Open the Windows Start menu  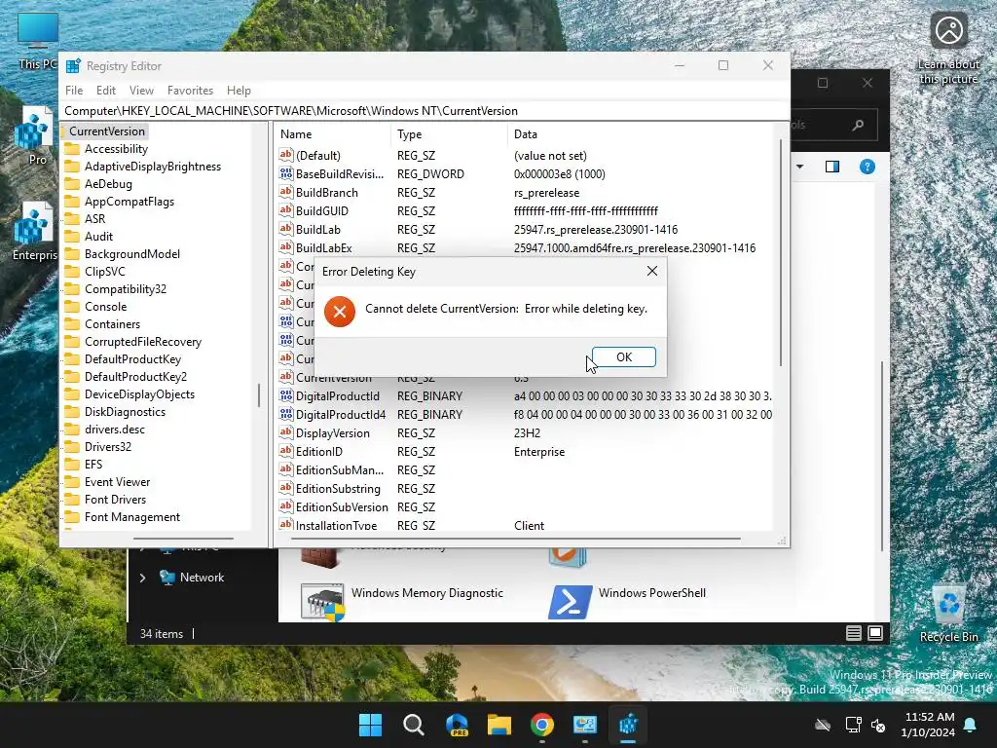371,725
